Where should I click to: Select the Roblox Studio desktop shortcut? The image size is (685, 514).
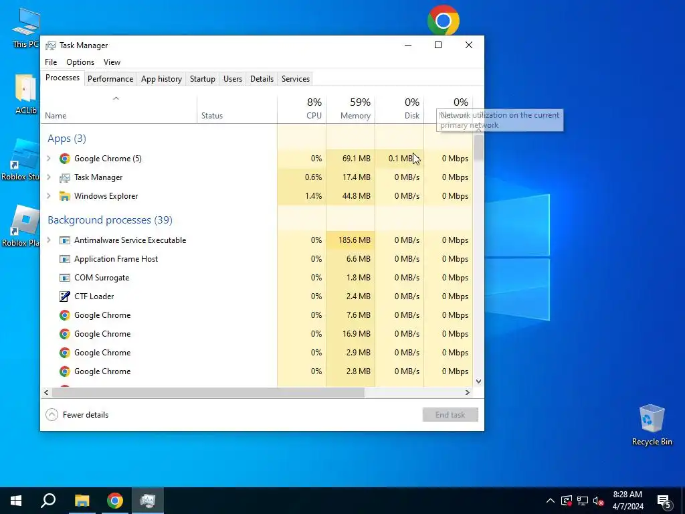tap(20, 160)
